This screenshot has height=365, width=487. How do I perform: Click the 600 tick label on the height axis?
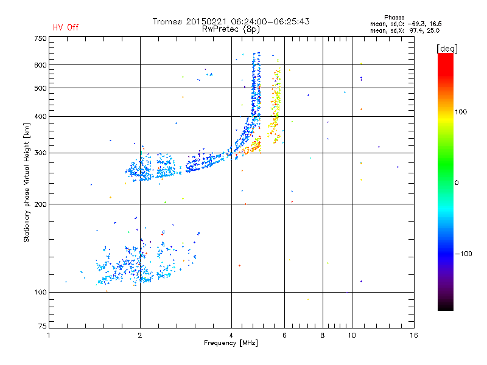coord(40,65)
